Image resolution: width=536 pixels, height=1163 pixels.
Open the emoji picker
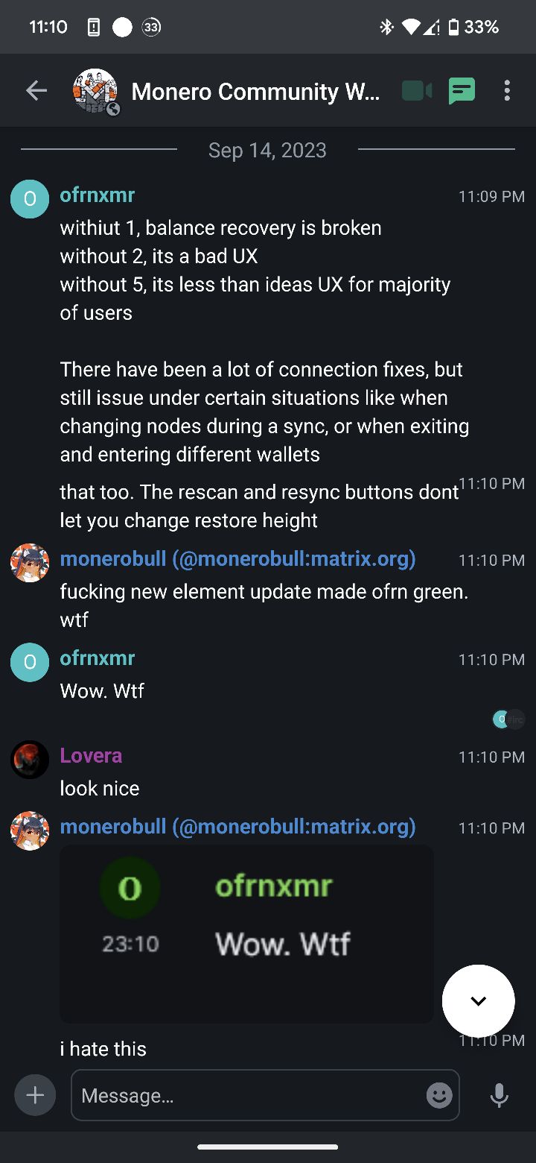pos(439,1095)
